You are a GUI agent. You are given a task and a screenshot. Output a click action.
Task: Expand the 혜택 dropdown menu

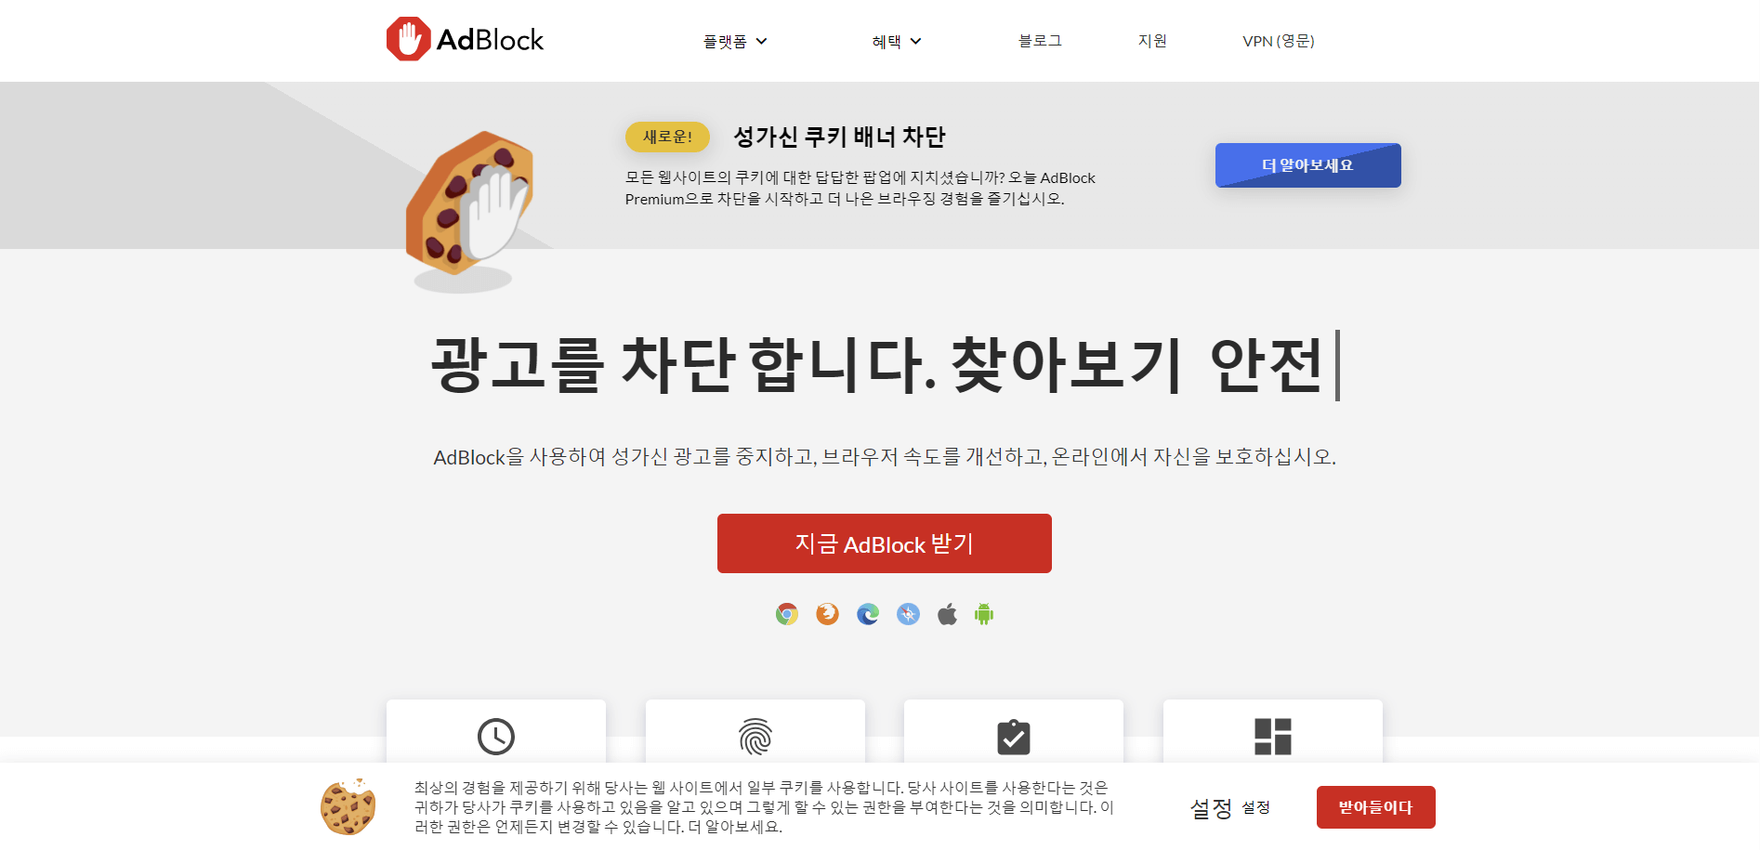[897, 41]
